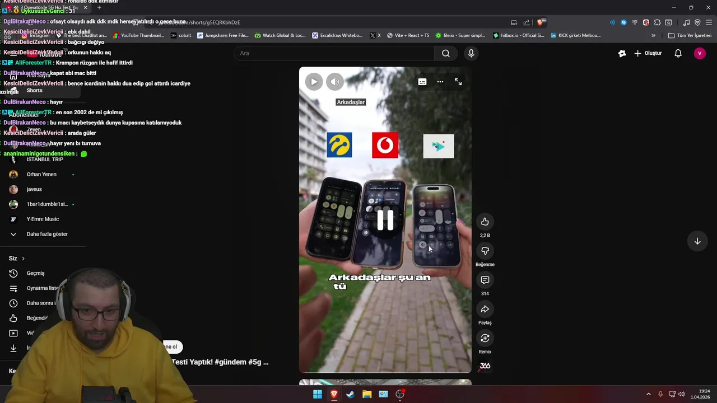Open Steam from the taskbar
The height and width of the screenshot is (403, 717).
351,394
